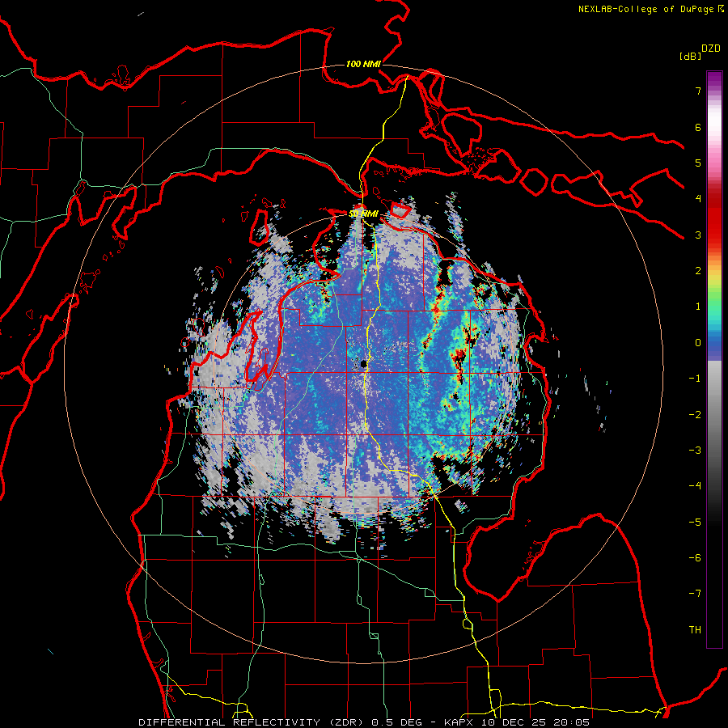This screenshot has width=728, height=728.
Task: Click the [dB] unit label
Action: (690, 57)
